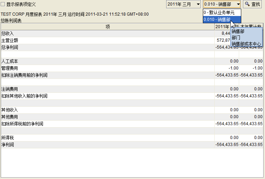Toggle the 显示报表项定义 checkbox

pos(3,5)
